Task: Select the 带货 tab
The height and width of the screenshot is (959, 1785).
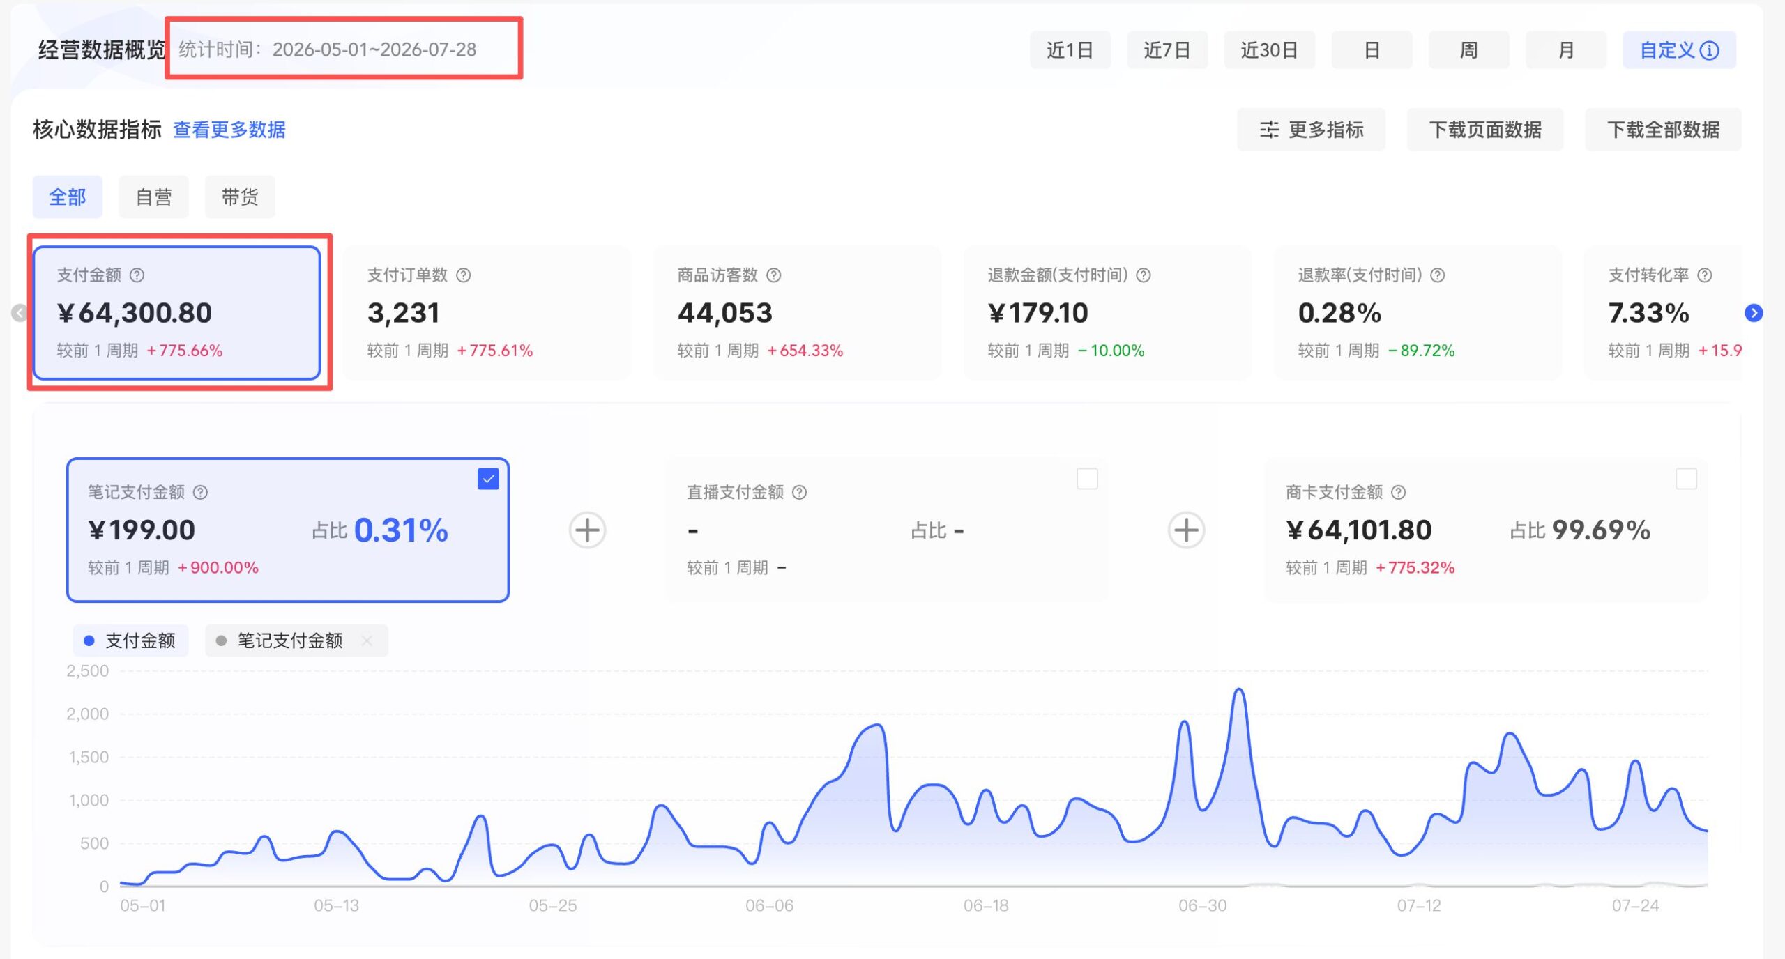Action: (240, 197)
